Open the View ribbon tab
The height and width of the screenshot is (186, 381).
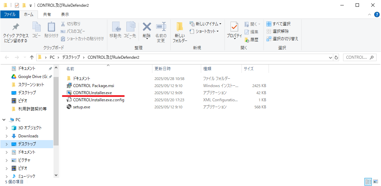coord(65,15)
